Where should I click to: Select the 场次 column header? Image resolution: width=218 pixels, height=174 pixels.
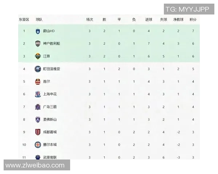(x=89, y=20)
